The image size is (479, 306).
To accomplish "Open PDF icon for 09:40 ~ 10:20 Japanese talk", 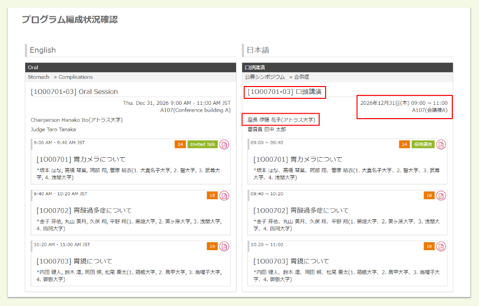I will pyautogui.click(x=441, y=195).
